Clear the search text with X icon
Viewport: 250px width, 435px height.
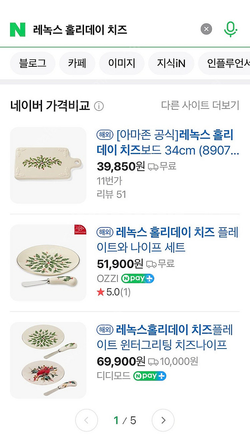pyautogui.click(x=206, y=29)
